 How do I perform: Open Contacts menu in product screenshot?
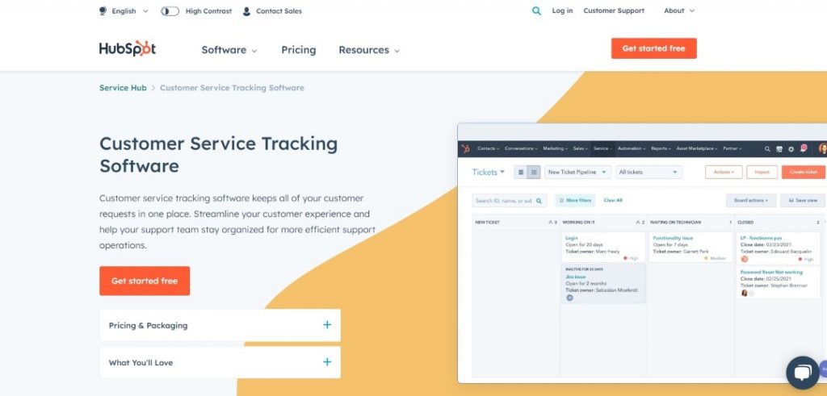pos(489,149)
